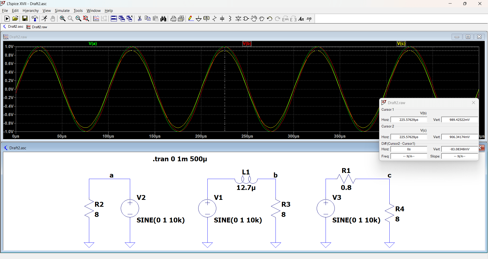Click the .tran 0 1m 500µ directive
The height and width of the screenshot is (259, 488).
pos(180,159)
